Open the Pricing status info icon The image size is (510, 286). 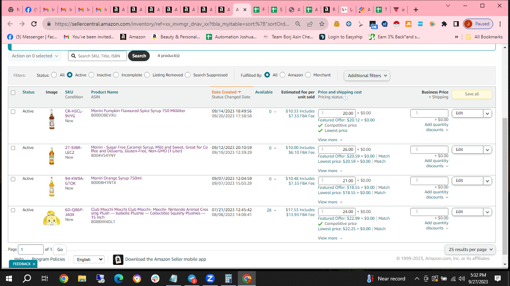pyautogui.click(x=345, y=98)
